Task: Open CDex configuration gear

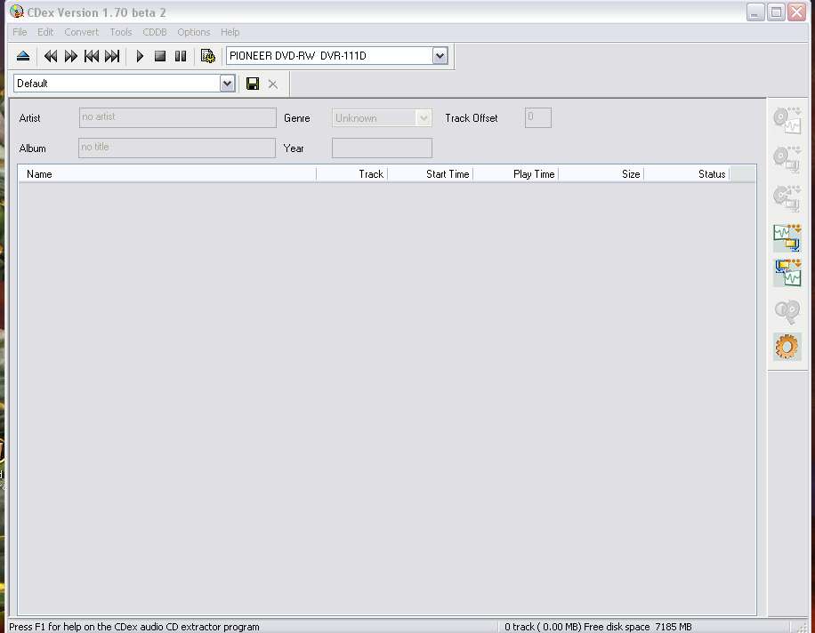Action: coord(787,347)
